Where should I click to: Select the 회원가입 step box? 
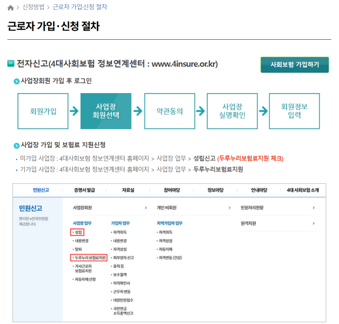tap(43, 111)
